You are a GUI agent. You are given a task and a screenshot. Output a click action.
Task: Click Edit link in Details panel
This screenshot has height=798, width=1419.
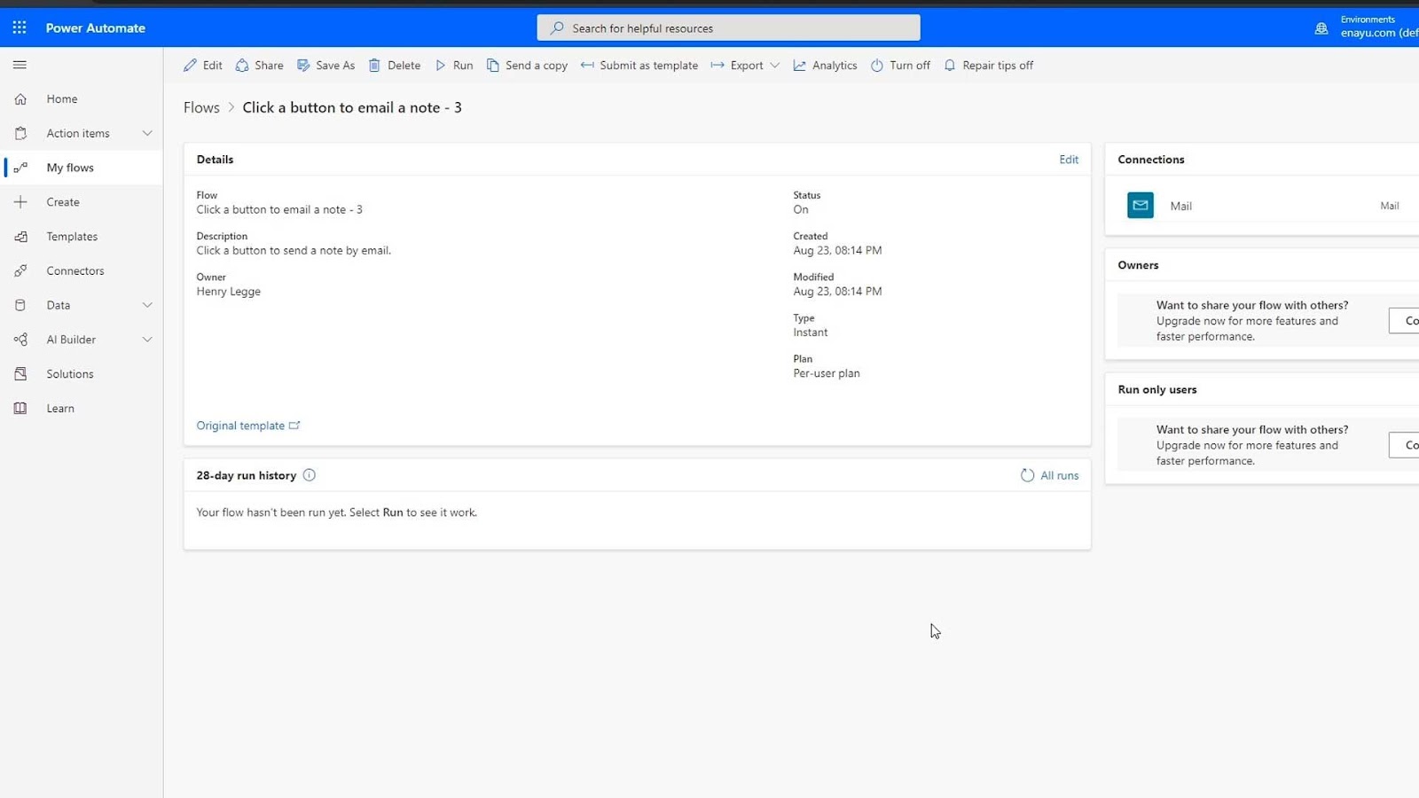(1069, 160)
